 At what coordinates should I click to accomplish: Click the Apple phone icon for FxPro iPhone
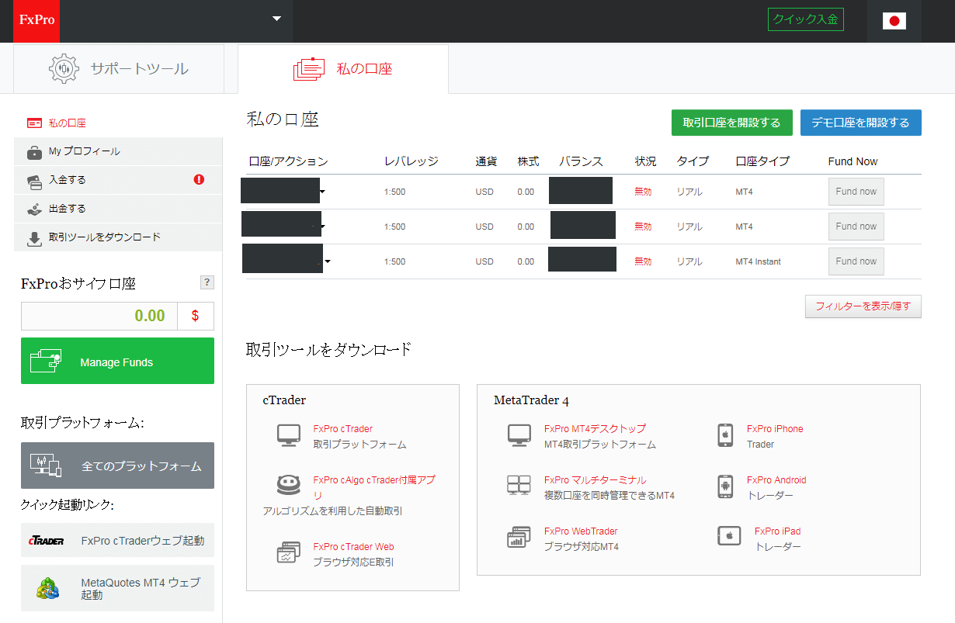(726, 435)
